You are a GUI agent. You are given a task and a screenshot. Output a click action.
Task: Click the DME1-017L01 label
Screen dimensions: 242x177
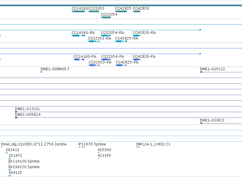click(x=28, y=109)
